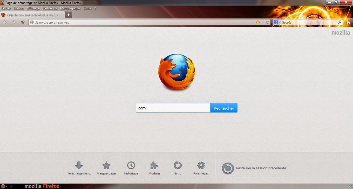Image resolution: width=353 pixels, height=189 pixels.
Task: Open the Marque-pages menu
Action: (x=70, y=8)
